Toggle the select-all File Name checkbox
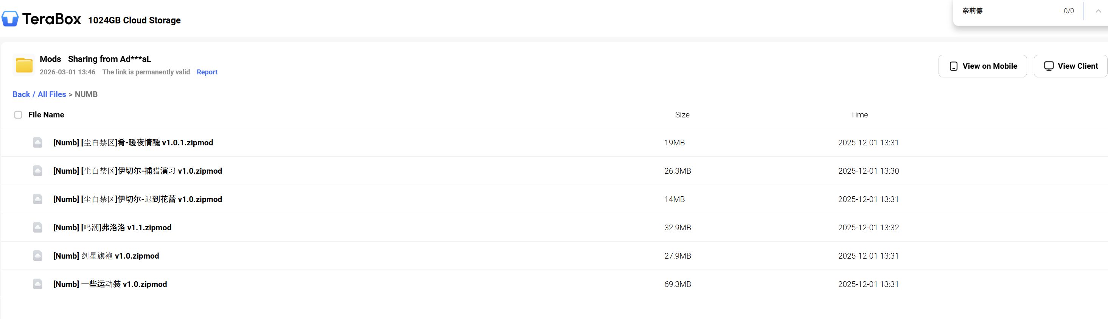 tap(18, 115)
